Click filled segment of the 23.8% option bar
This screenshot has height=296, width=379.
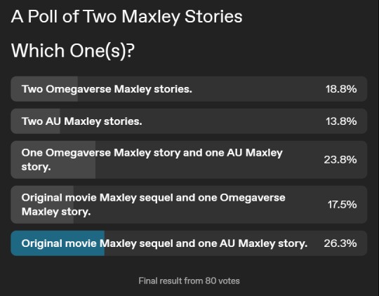pos(53,160)
